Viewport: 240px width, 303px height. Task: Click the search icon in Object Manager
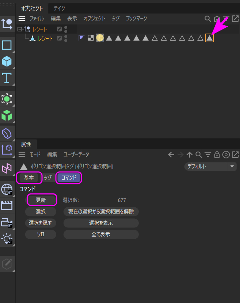(x=207, y=19)
